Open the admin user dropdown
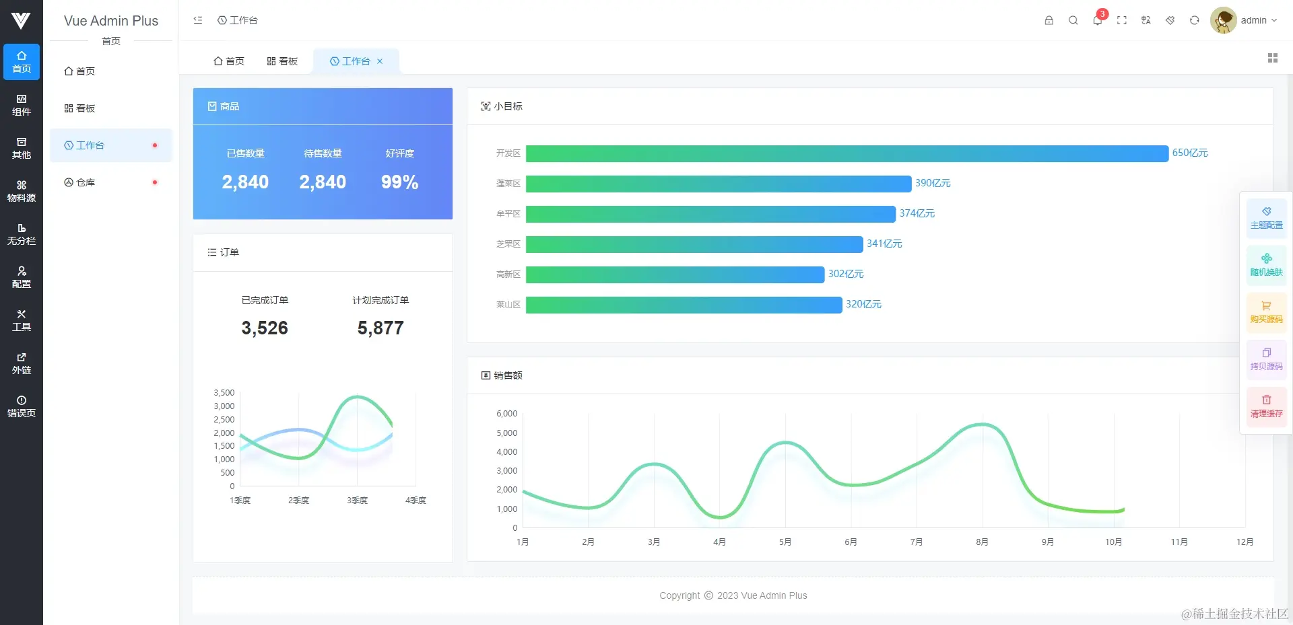The height and width of the screenshot is (625, 1293). click(x=1259, y=20)
